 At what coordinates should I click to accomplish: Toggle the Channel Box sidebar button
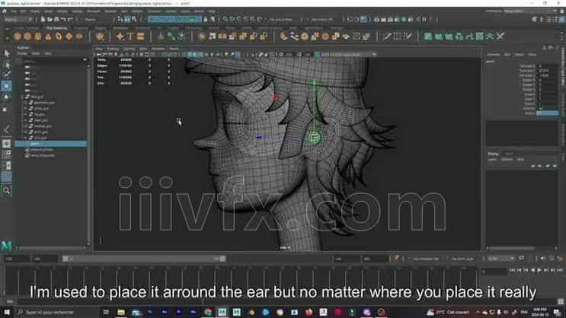(562, 76)
